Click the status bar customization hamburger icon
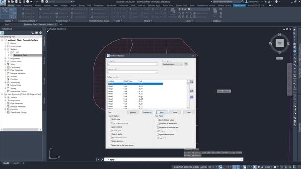This screenshot has height=169, width=301. [299, 167]
